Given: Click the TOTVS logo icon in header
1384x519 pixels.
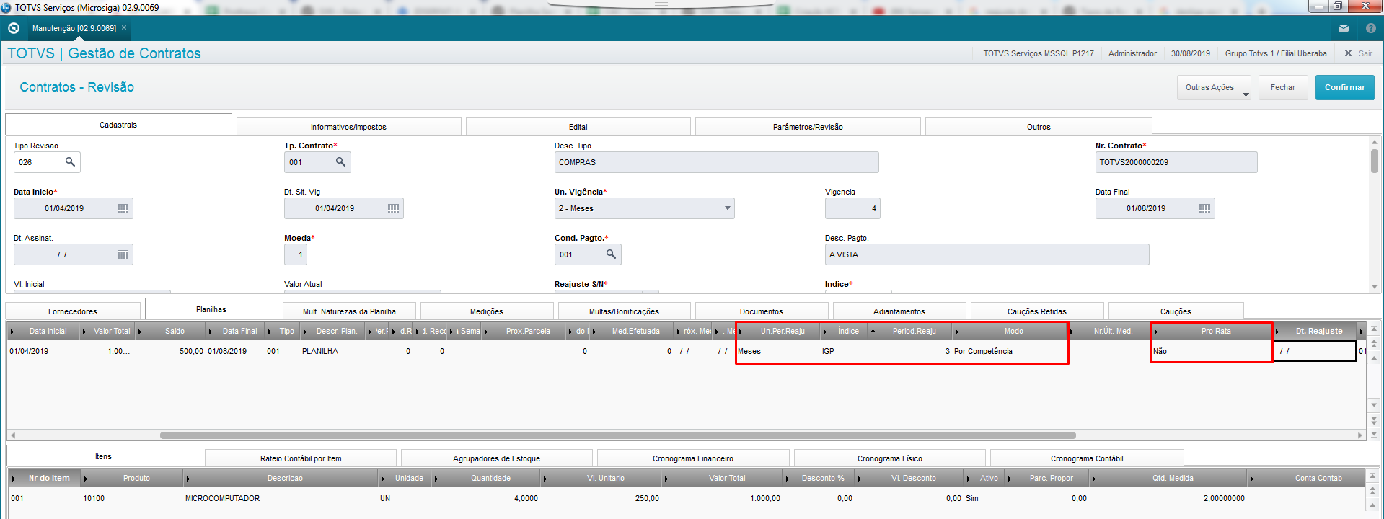Looking at the screenshot, I should pyautogui.click(x=14, y=28).
